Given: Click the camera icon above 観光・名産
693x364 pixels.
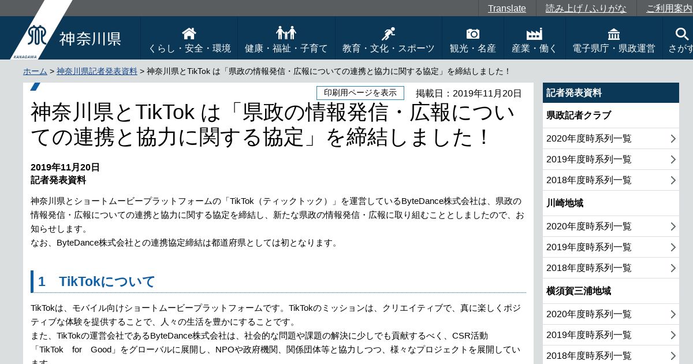Looking at the screenshot, I should (473, 34).
